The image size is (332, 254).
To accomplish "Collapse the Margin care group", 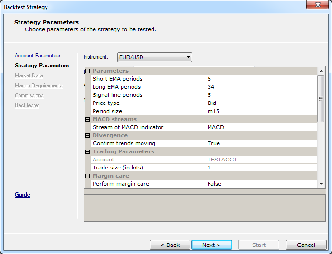I will click(x=88, y=176).
